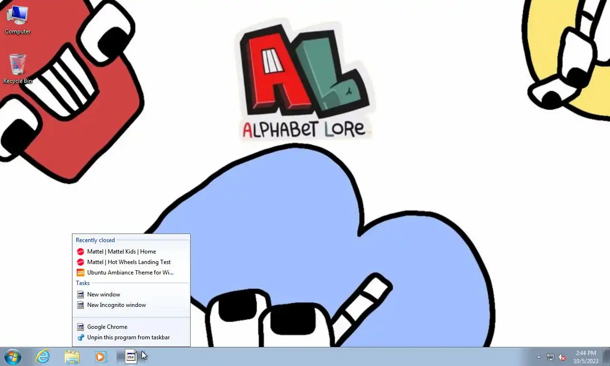The image size is (610, 366).
Task: Click the muted volume tray icon
Action: click(562, 357)
